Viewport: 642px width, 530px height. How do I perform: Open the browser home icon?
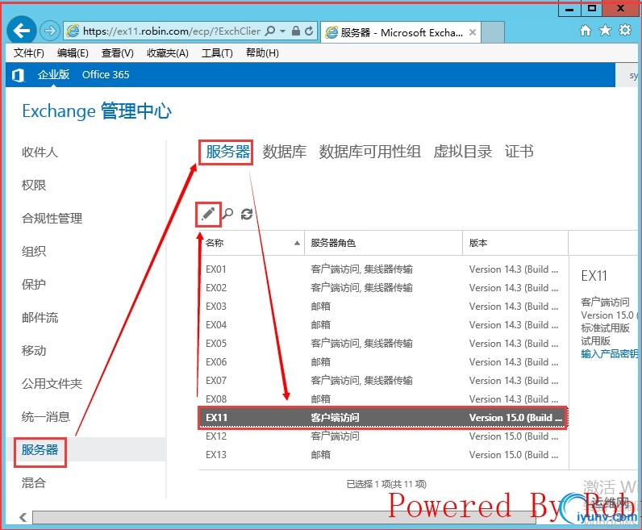586,31
